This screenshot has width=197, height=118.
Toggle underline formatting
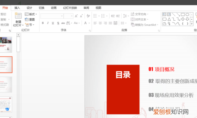[53, 23]
